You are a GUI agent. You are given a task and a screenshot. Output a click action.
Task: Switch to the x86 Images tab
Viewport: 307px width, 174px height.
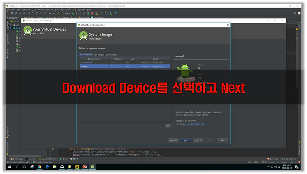[x=99, y=55]
